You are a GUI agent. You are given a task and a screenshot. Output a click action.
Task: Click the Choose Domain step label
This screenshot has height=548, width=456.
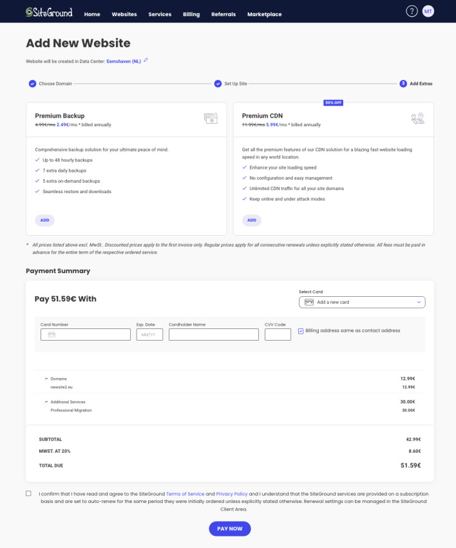click(55, 84)
